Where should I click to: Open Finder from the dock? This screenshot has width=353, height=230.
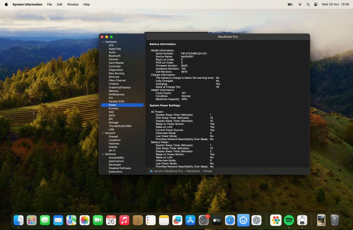tap(18, 220)
